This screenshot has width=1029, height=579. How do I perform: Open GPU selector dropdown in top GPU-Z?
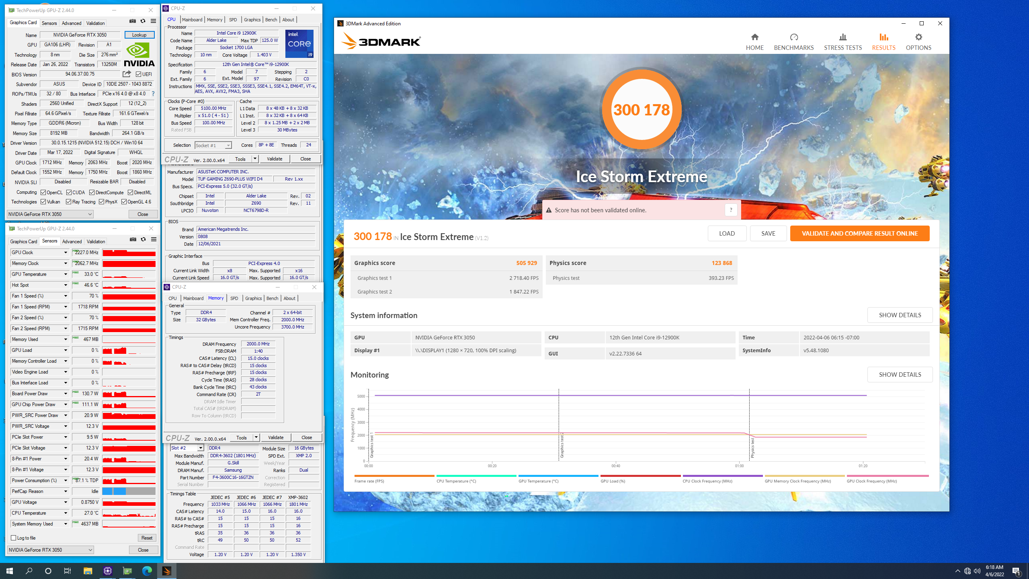point(50,214)
